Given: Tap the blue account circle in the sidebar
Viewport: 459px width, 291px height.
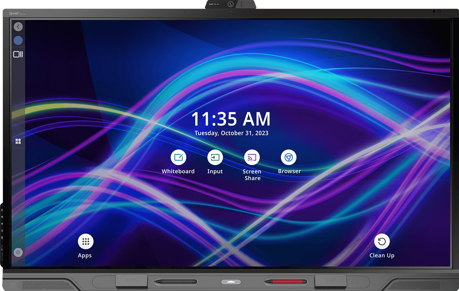Looking at the screenshot, I should pyautogui.click(x=18, y=40).
